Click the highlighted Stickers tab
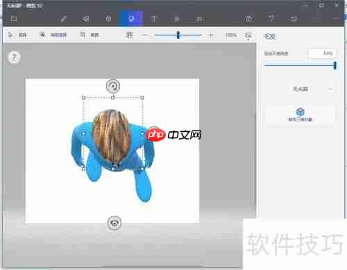The image size is (347, 270). (x=131, y=19)
